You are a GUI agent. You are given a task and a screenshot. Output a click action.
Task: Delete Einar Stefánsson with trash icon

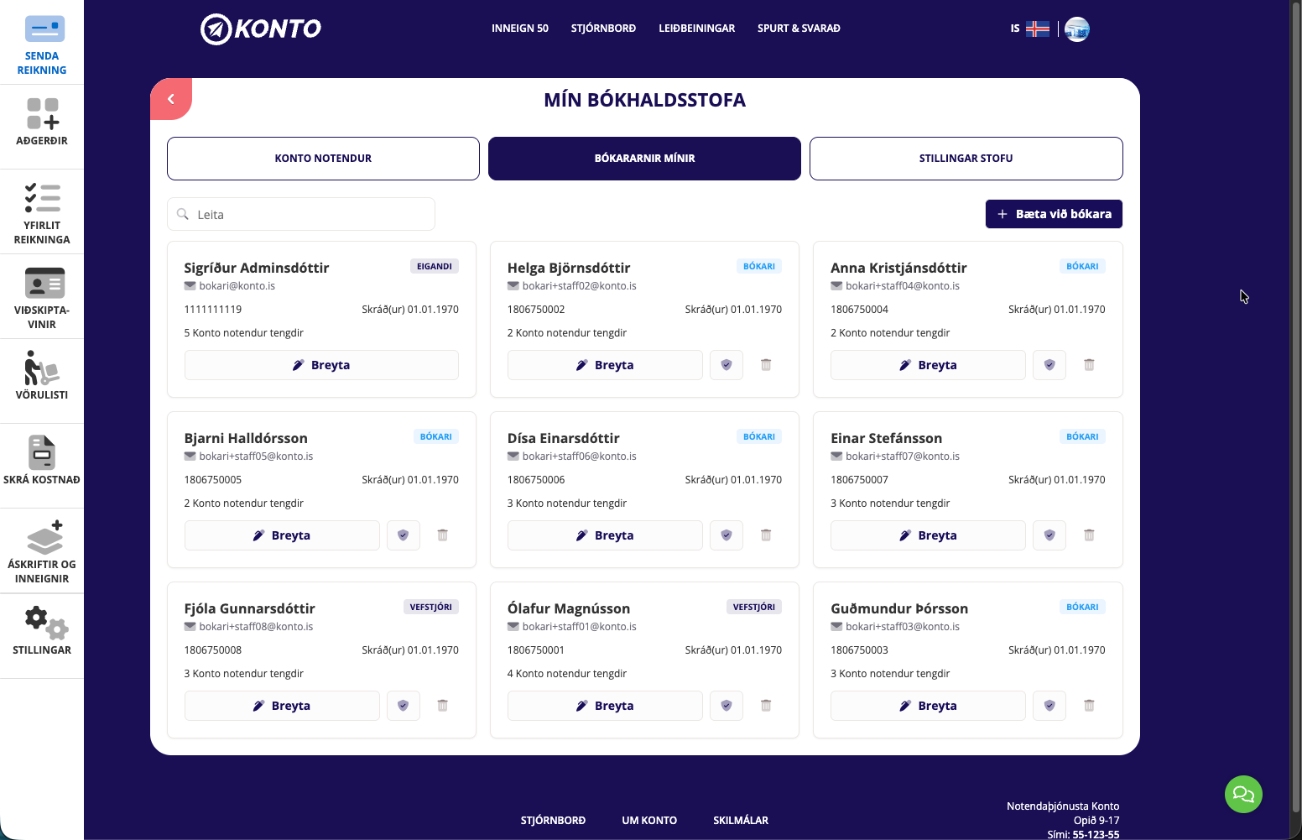pos(1089,535)
